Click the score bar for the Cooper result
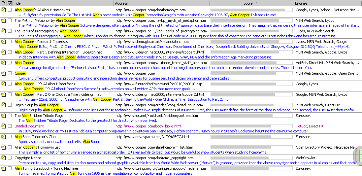 tap(251, 73)
